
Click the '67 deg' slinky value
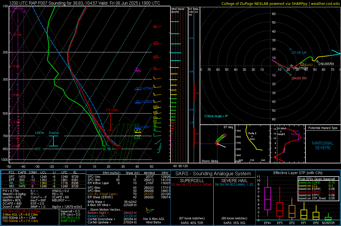228,127
